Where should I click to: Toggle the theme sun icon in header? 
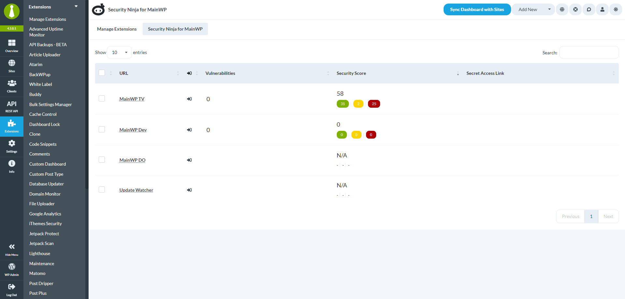616,9
